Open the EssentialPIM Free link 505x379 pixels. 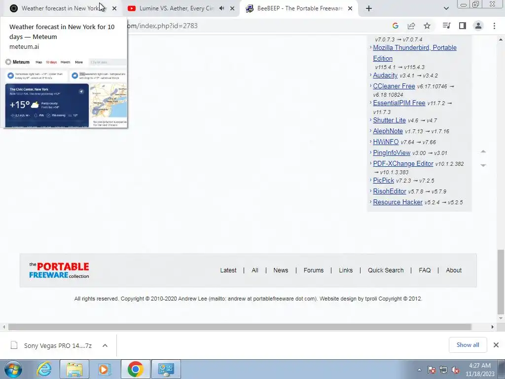(x=399, y=103)
